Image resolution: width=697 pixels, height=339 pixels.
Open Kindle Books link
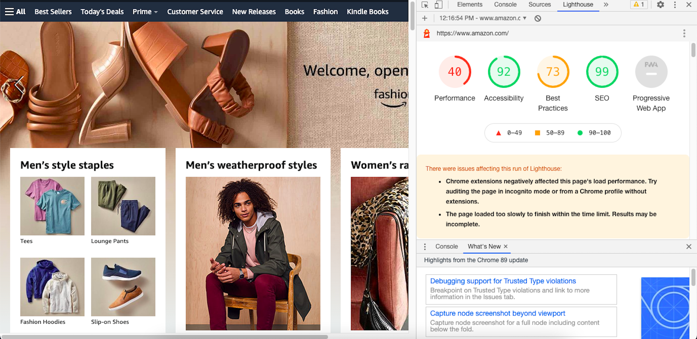coord(368,12)
